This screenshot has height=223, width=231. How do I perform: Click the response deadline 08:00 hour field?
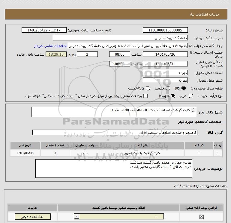[120, 54]
